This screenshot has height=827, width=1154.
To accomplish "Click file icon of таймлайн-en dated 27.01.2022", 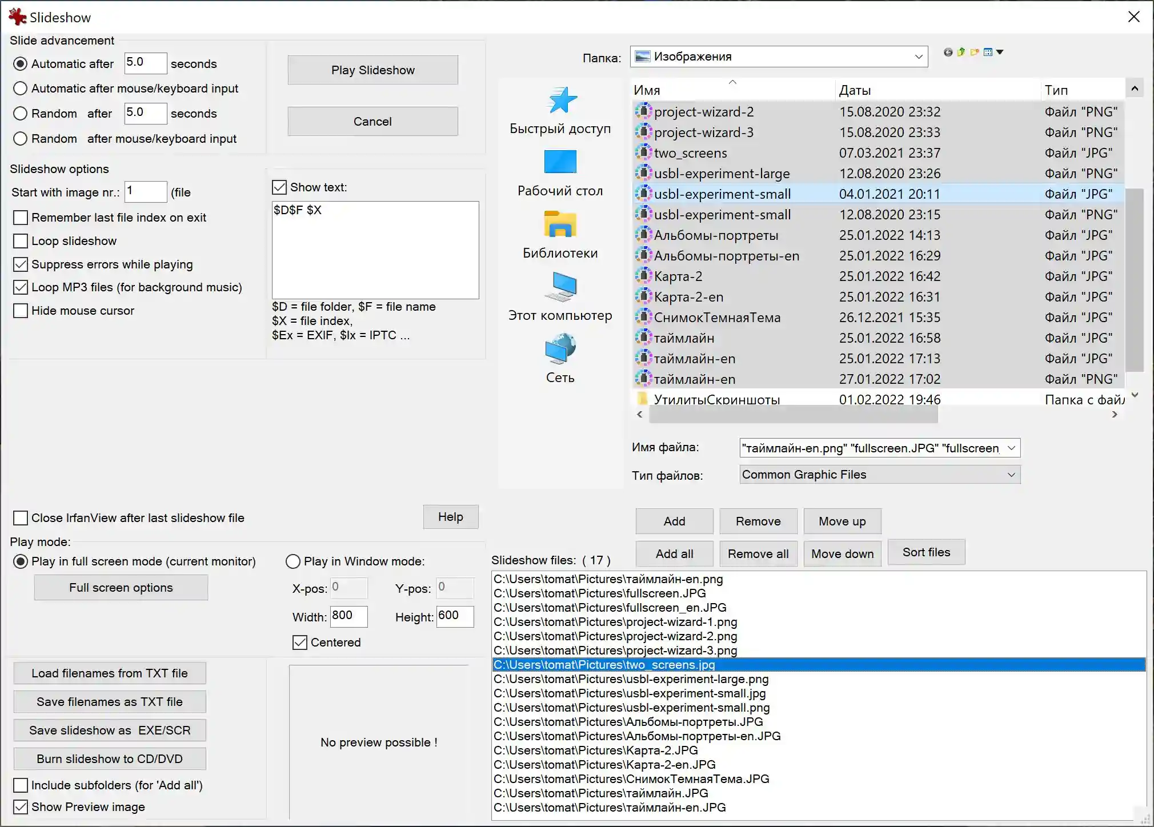I will (643, 379).
